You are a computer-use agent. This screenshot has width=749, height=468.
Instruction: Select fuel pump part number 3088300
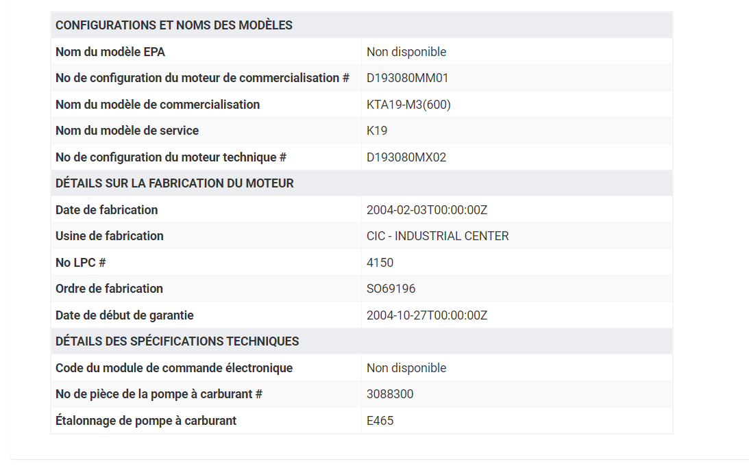(x=390, y=394)
